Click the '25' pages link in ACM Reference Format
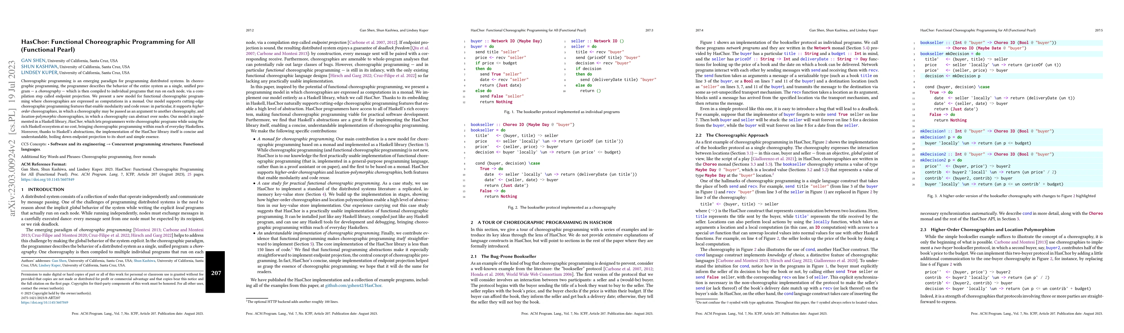1124x333 pixels. point(190,174)
